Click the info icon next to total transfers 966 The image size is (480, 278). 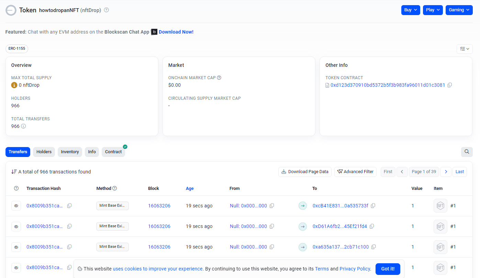click(23, 126)
